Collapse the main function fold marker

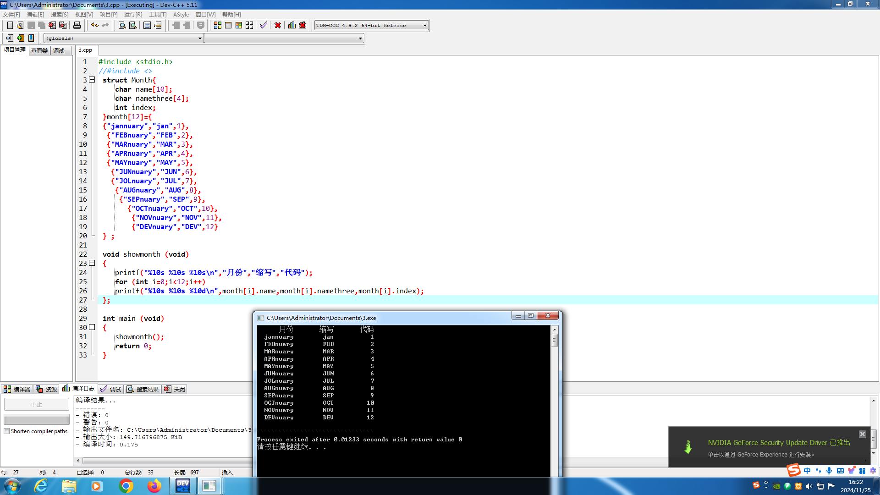point(92,327)
